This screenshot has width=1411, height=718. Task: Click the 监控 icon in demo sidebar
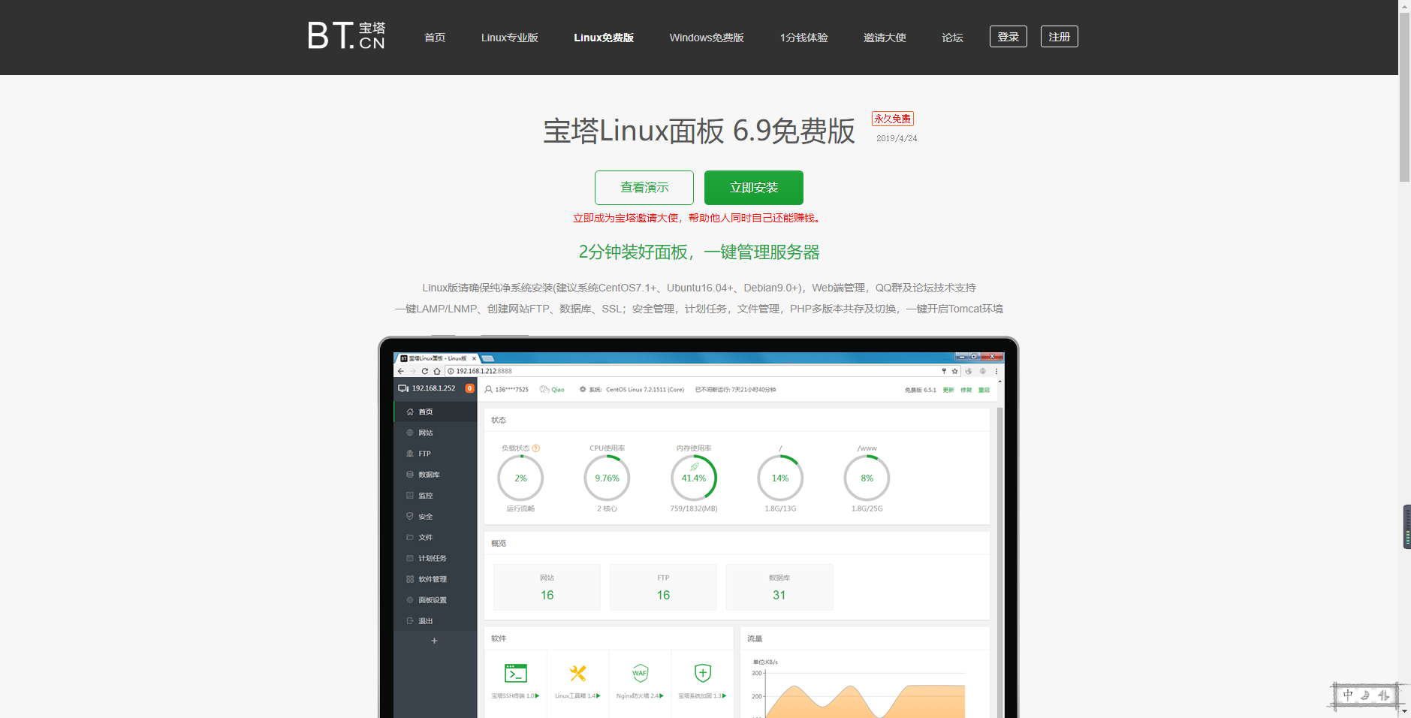coord(410,496)
